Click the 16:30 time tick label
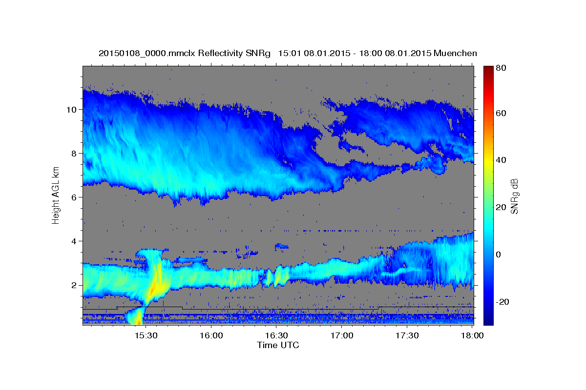586x390 pixels. click(276, 335)
